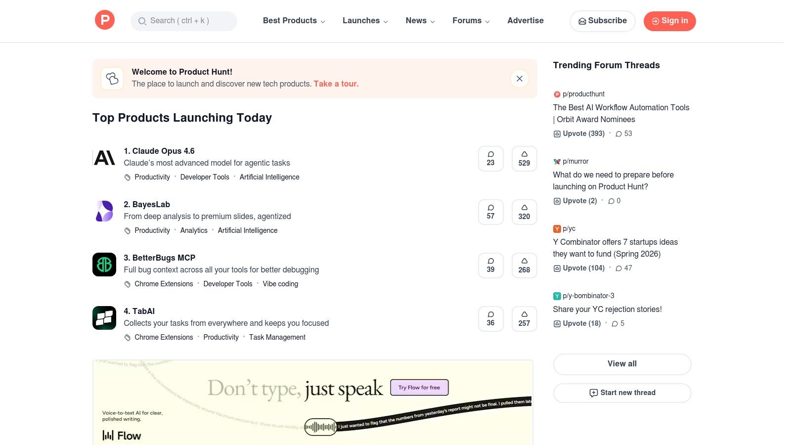Open the BayesLab product logo
This screenshot has height=445, width=791.
pyautogui.click(x=104, y=211)
